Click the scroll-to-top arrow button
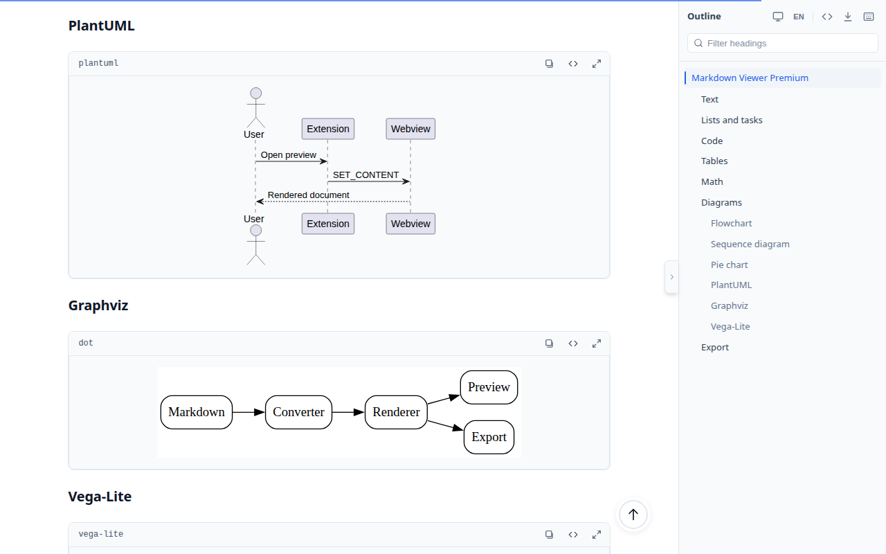The height and width of the screenshot is (554, 886). 633,515
